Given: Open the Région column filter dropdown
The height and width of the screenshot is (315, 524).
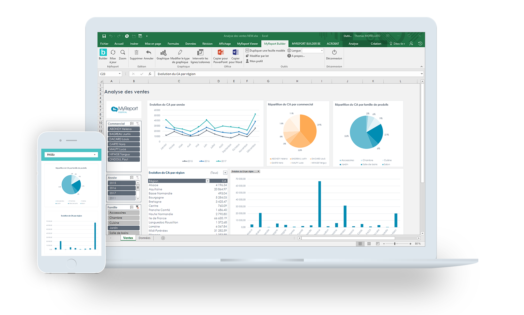Looking at the screenshot, I should [208, 181].
